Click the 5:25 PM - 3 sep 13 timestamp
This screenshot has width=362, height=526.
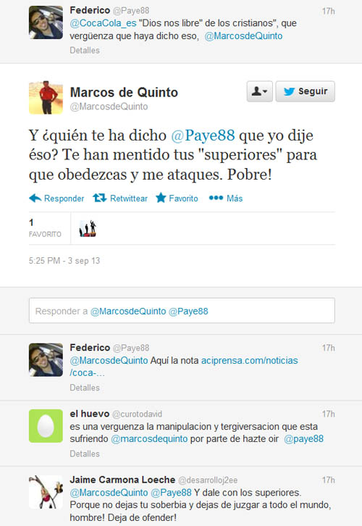pos(64,261)
